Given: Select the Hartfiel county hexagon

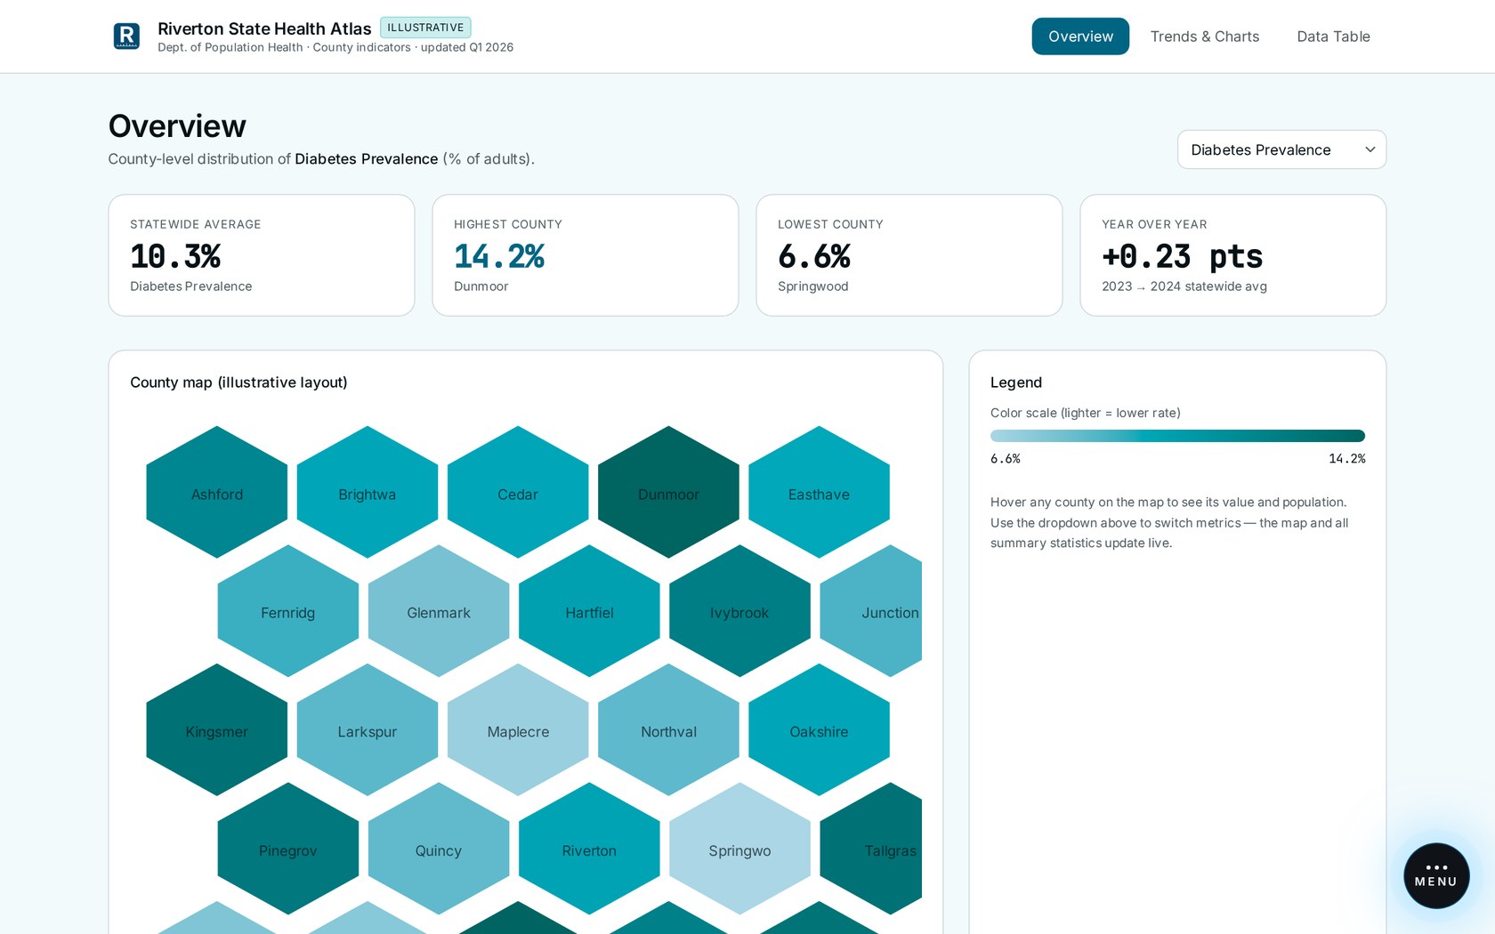Looking at the screenshot, I should pyautogui.click(x=589, y=611).
